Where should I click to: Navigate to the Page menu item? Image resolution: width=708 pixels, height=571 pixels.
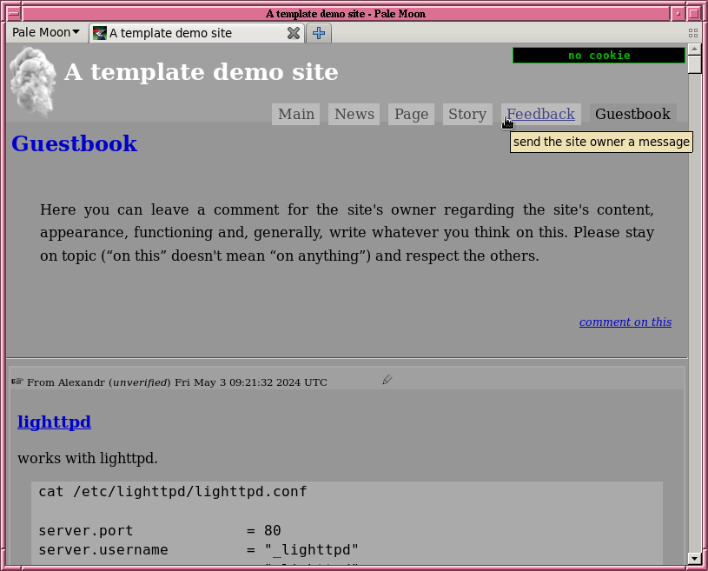[x=411, y=115]
